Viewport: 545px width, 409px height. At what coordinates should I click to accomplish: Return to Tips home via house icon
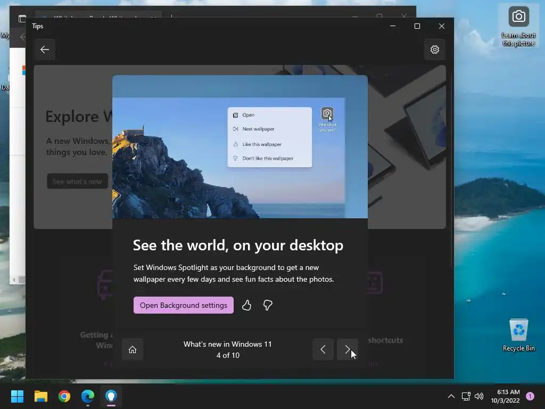coord(133,349)
